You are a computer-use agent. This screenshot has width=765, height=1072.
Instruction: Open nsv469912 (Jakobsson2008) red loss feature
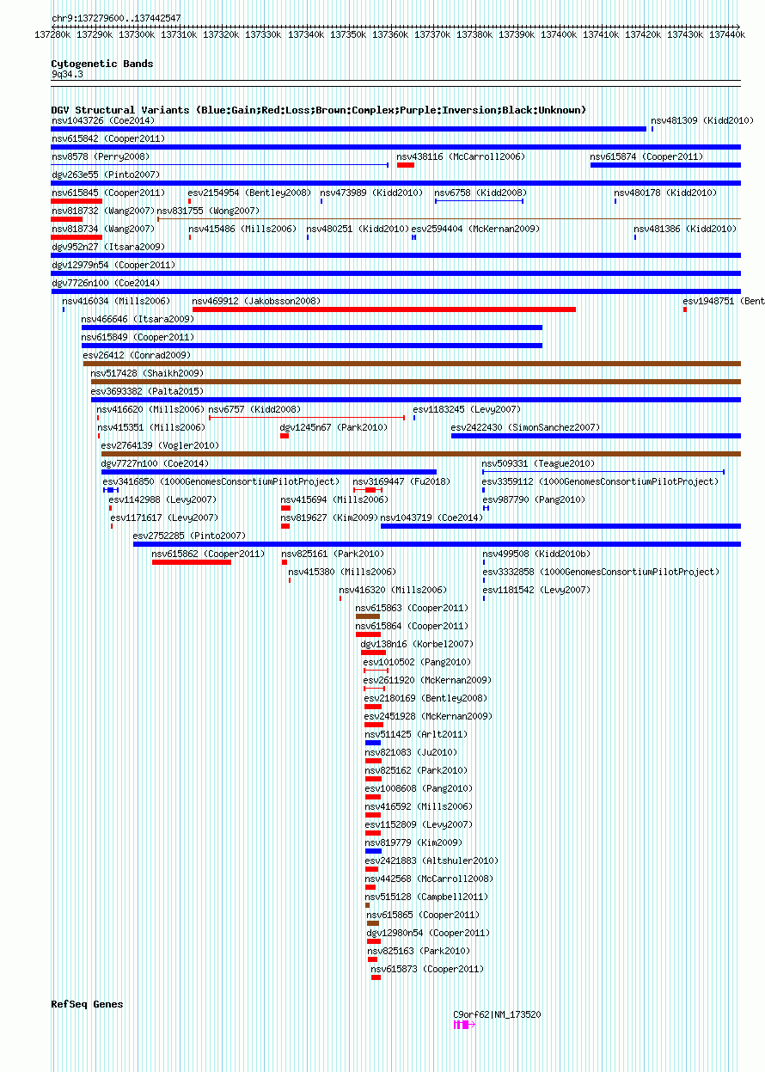384,309
